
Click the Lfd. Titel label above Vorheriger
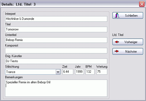pos(118,35)
